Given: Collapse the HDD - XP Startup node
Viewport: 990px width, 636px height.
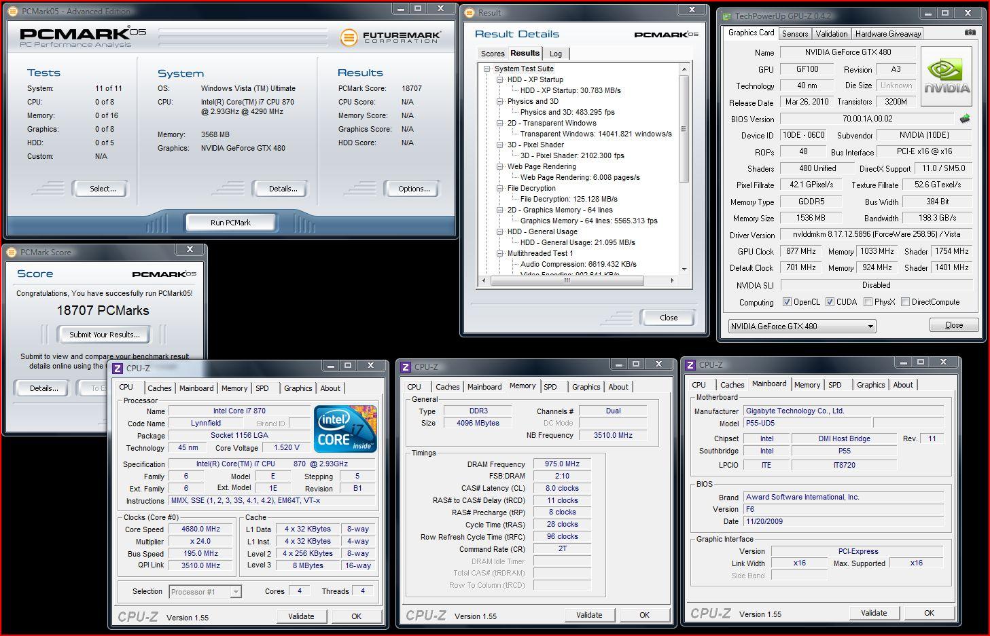Looking at the screenshot, I should point(500,79).
